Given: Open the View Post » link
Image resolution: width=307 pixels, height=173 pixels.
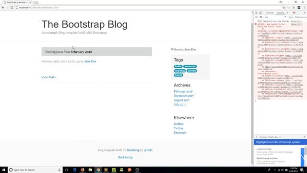Looking at the screenshot, I should [x=49, y=77].
